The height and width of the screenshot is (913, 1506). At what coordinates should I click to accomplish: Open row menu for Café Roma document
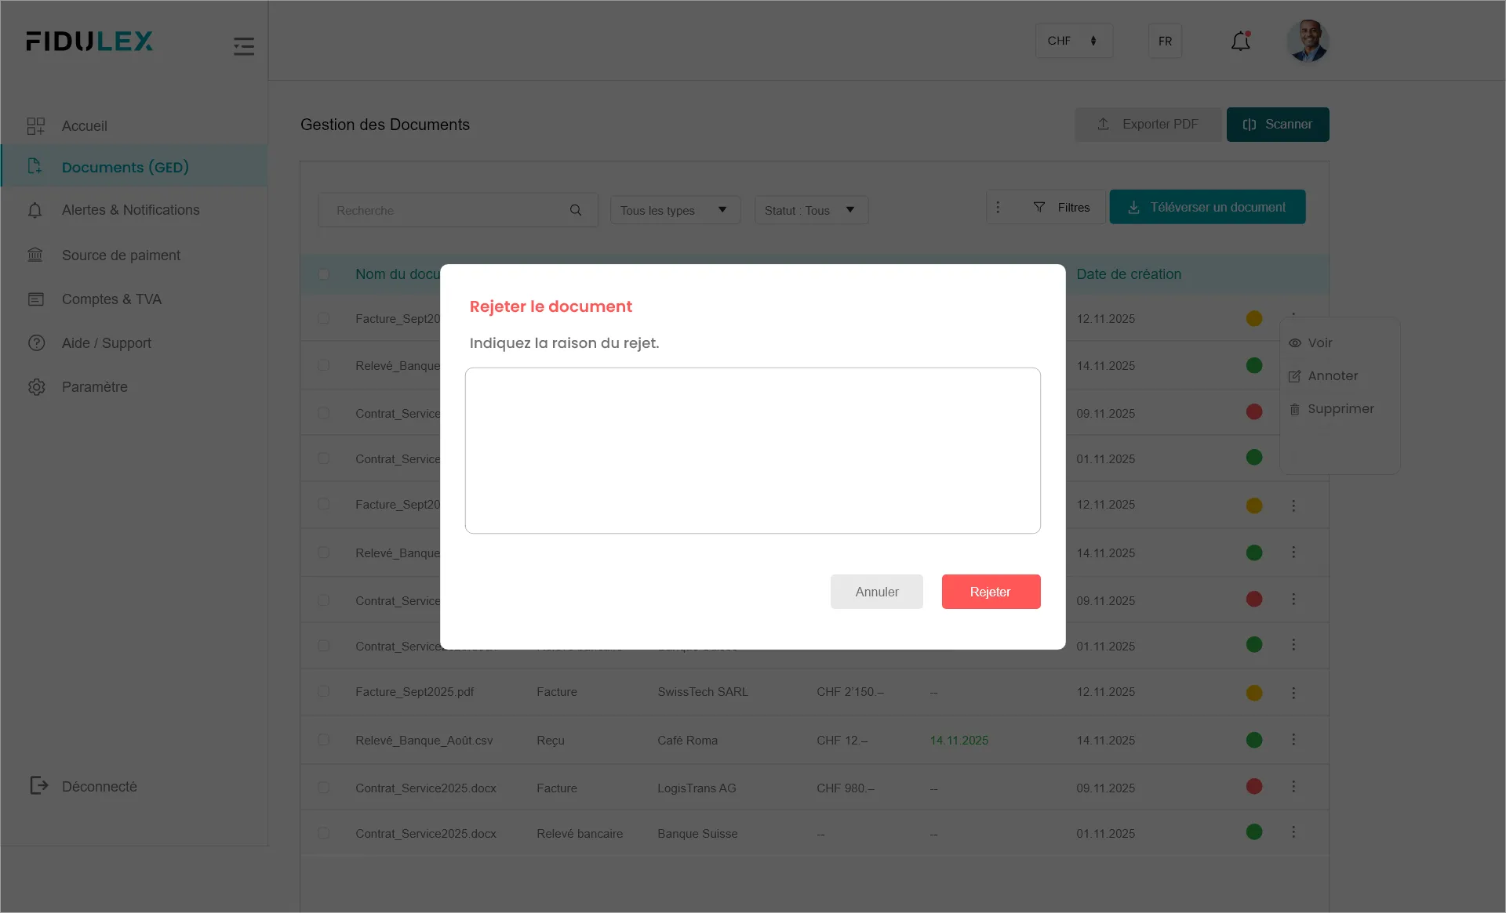tap(1293, 740)
